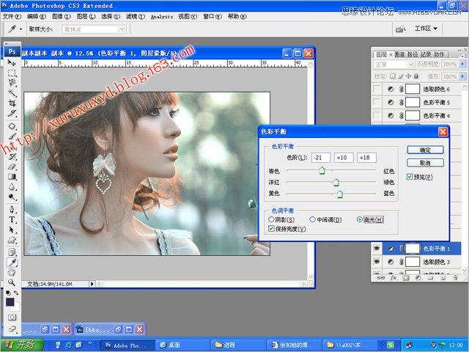The height and width of the screenshot is (352, 469).
Task: Open the Layers panel options menu
Action: [x=463, y=56]
